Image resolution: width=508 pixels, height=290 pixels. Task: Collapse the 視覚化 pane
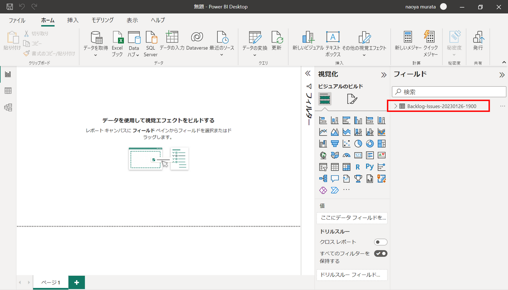(x=383, y=75)
